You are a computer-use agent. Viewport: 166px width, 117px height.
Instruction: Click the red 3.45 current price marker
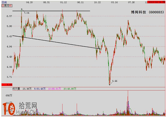pos(7,85)
